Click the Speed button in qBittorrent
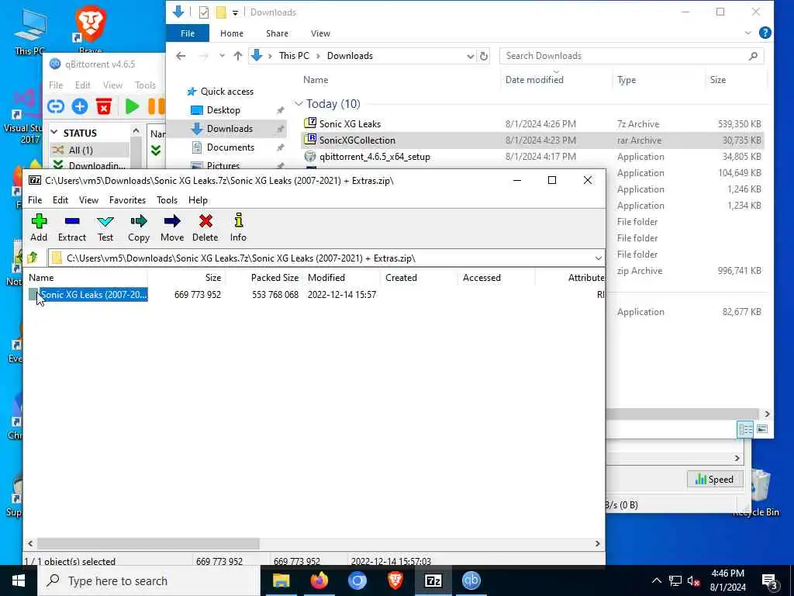 [714, 480]
